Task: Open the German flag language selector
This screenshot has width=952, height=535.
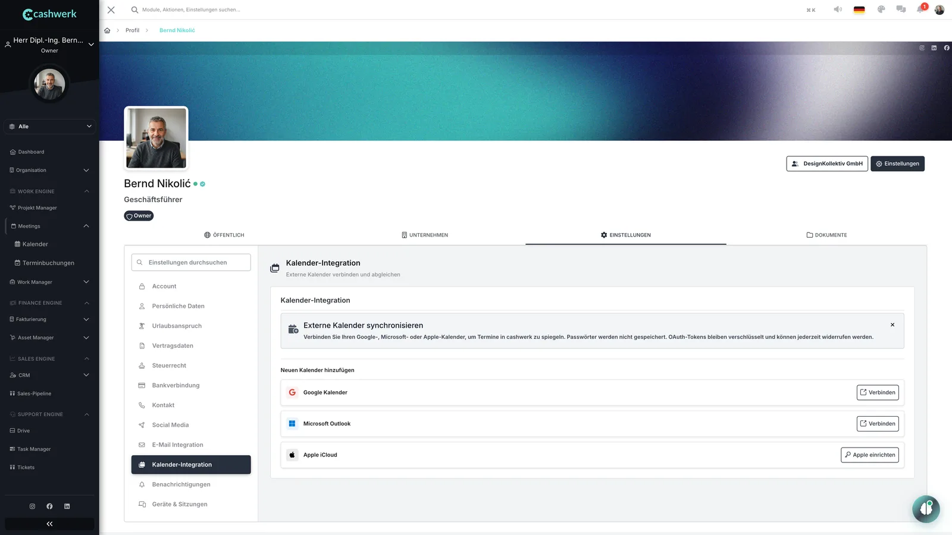Action: pos(859,10)
